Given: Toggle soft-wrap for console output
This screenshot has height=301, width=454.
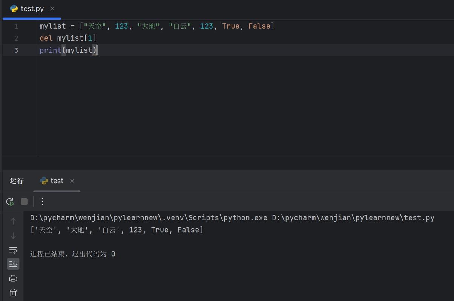Looking at the screenshot, I should tap(13, 250).
